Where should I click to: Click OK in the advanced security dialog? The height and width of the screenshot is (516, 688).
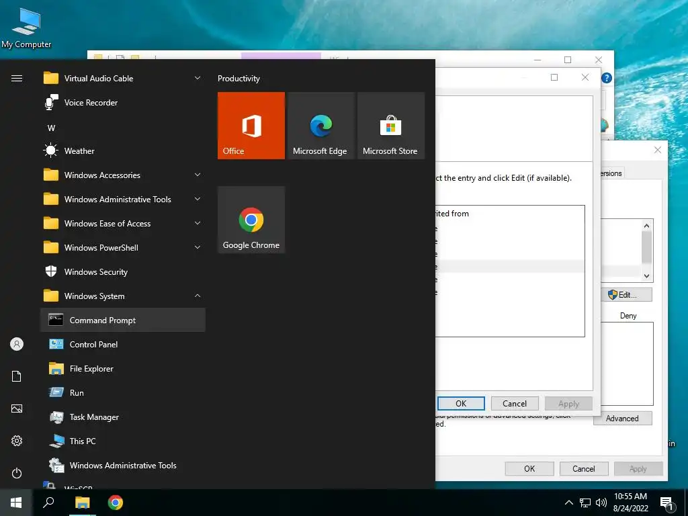461,404
